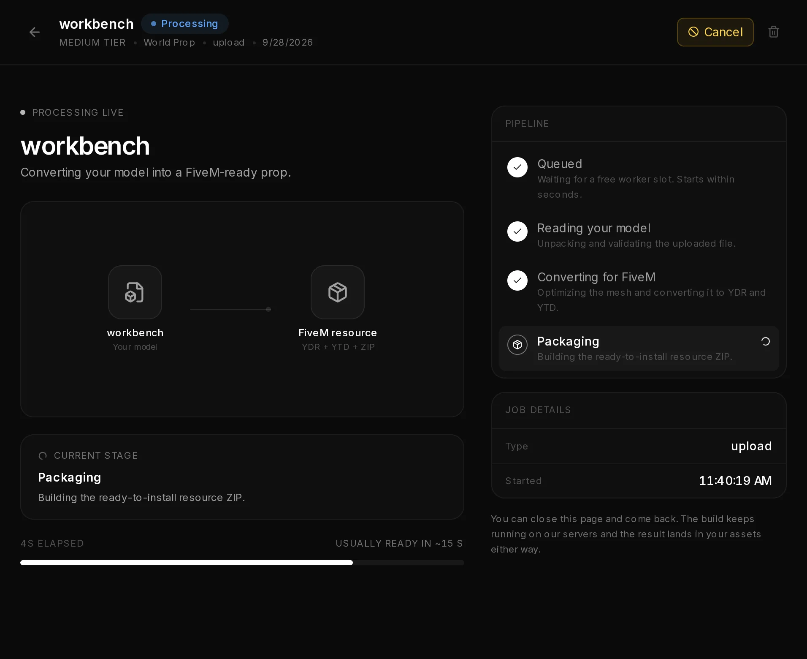Click the '11:40:19 AM' started time
This screenshot has height=659, width=807.
(x=735, y=481)
